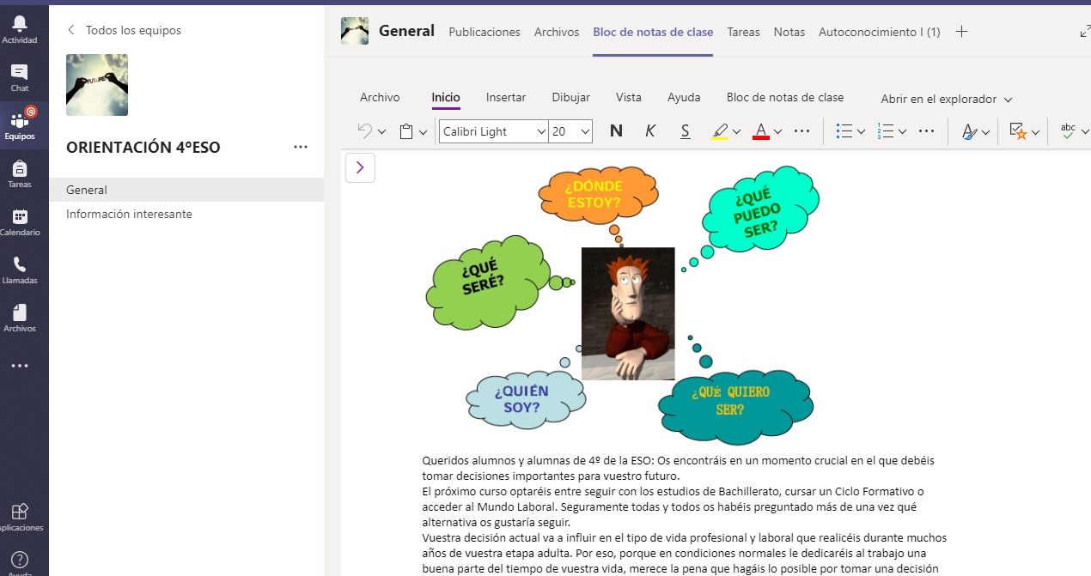Screen dimensions: 1091x576
Task: Apply the yellow highlight color
Action: pos(720,131)
